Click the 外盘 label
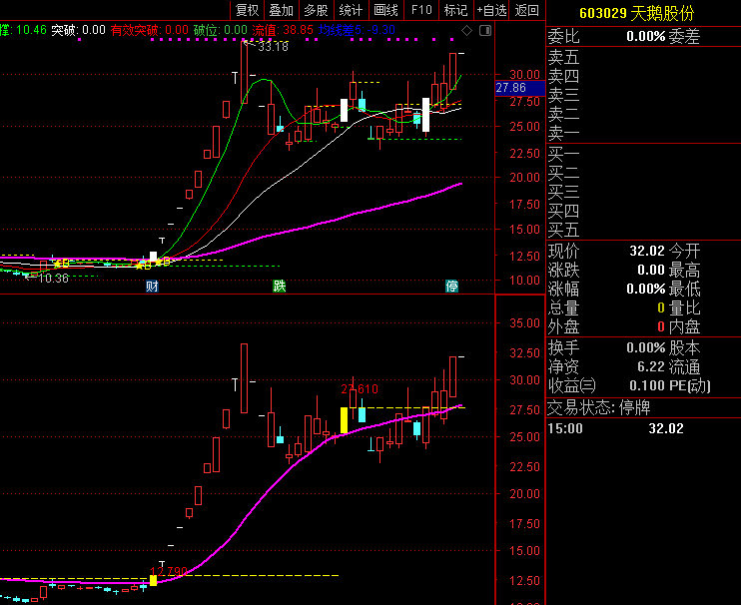741x605 pixels. pyautogui.click(x=563, y=326)
